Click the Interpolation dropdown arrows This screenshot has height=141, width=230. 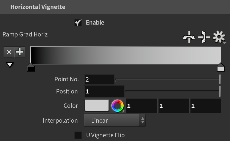143,120
